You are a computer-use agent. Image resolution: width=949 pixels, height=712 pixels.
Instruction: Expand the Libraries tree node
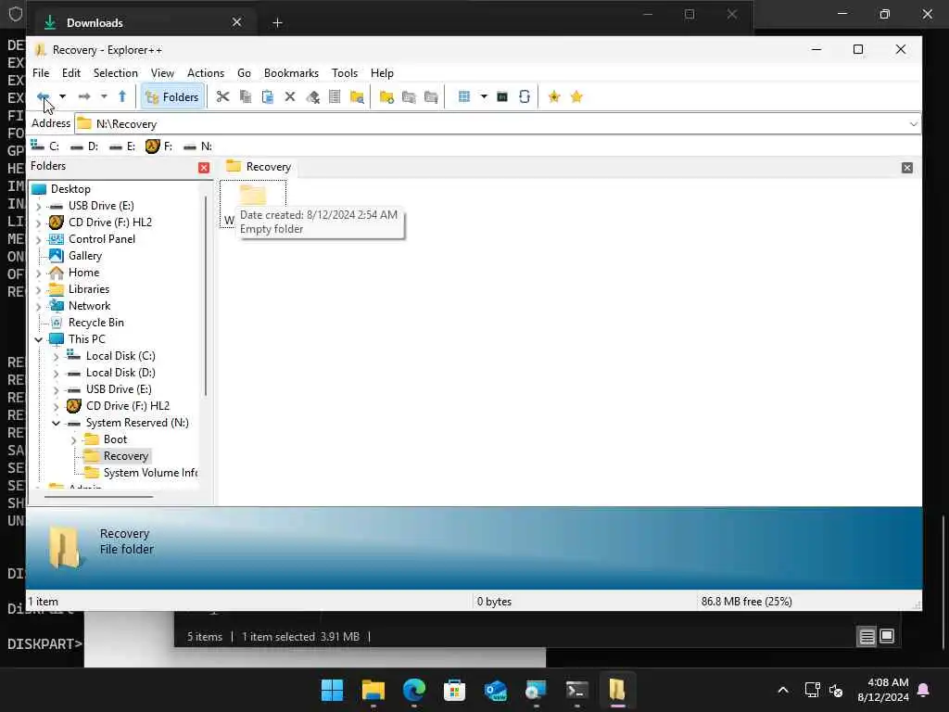[39, 290]
